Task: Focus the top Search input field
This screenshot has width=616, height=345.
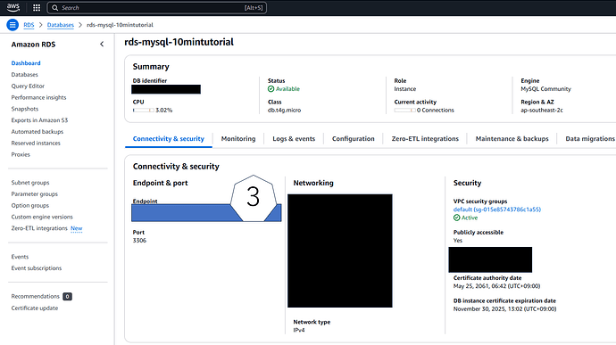Action: click(157, 8)
